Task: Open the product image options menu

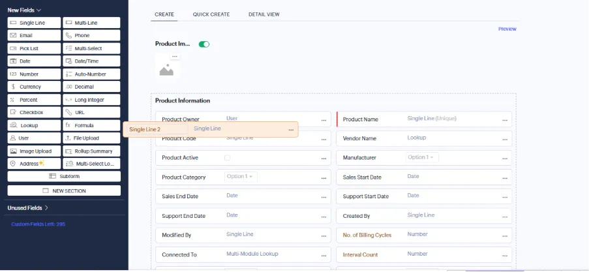Action: click(x=174, y=56)
